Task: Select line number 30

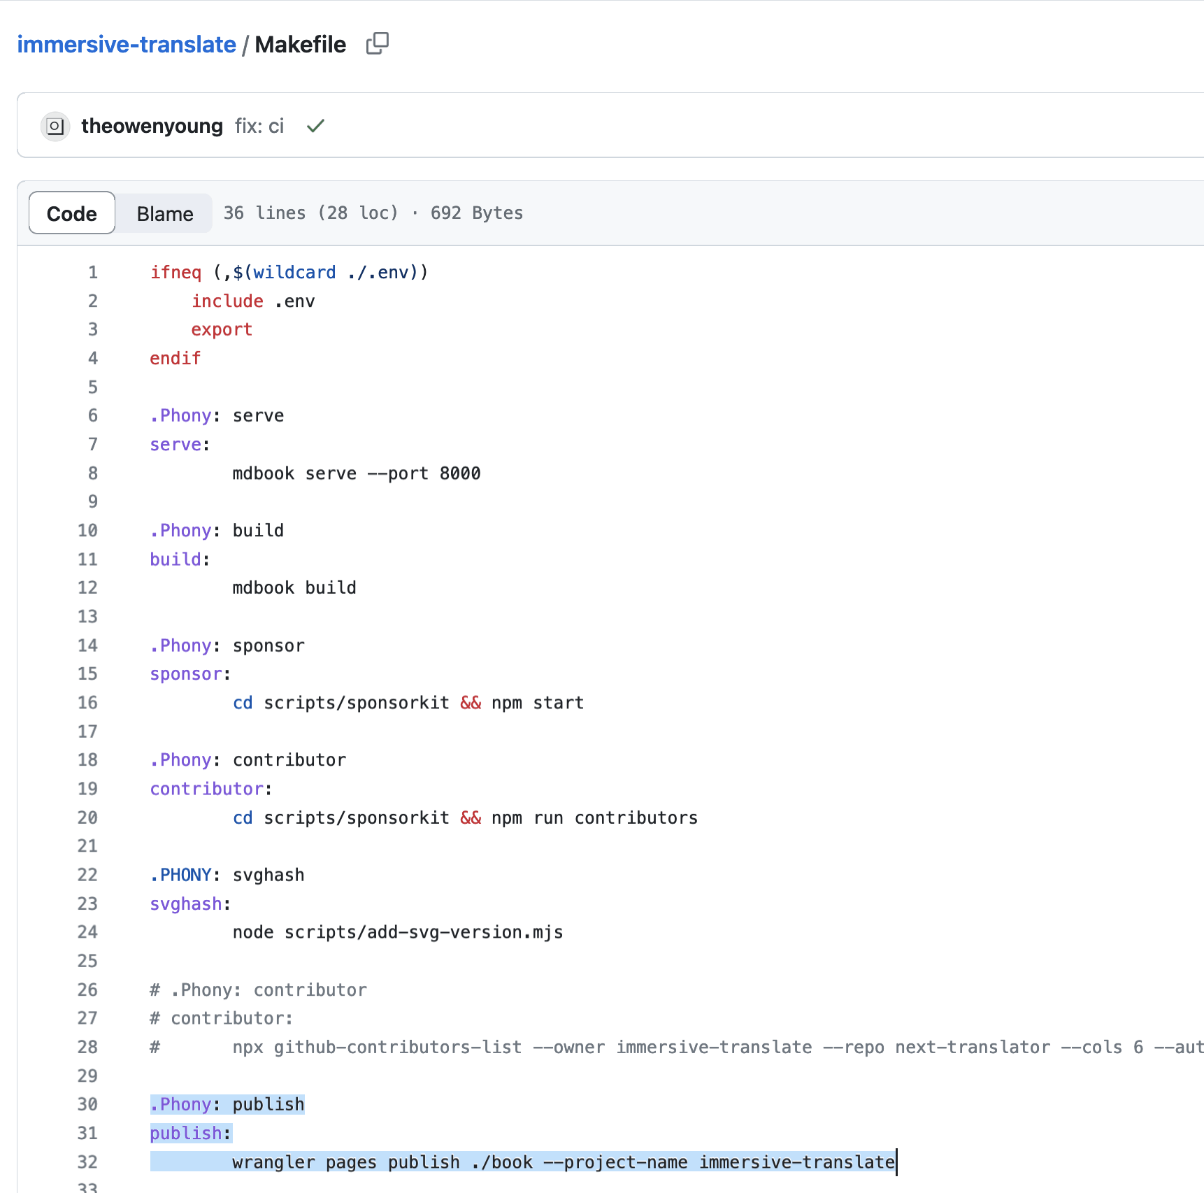Action: coord(87,1104)
